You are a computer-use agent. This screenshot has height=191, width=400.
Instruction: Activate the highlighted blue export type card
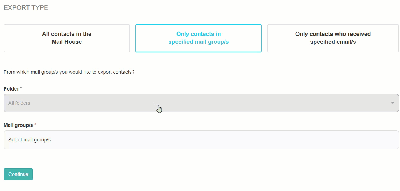pos(199,38)
